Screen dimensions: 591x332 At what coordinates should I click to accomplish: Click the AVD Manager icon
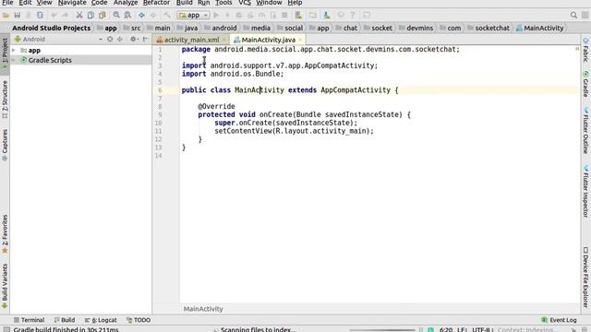[x=298, y=16]
